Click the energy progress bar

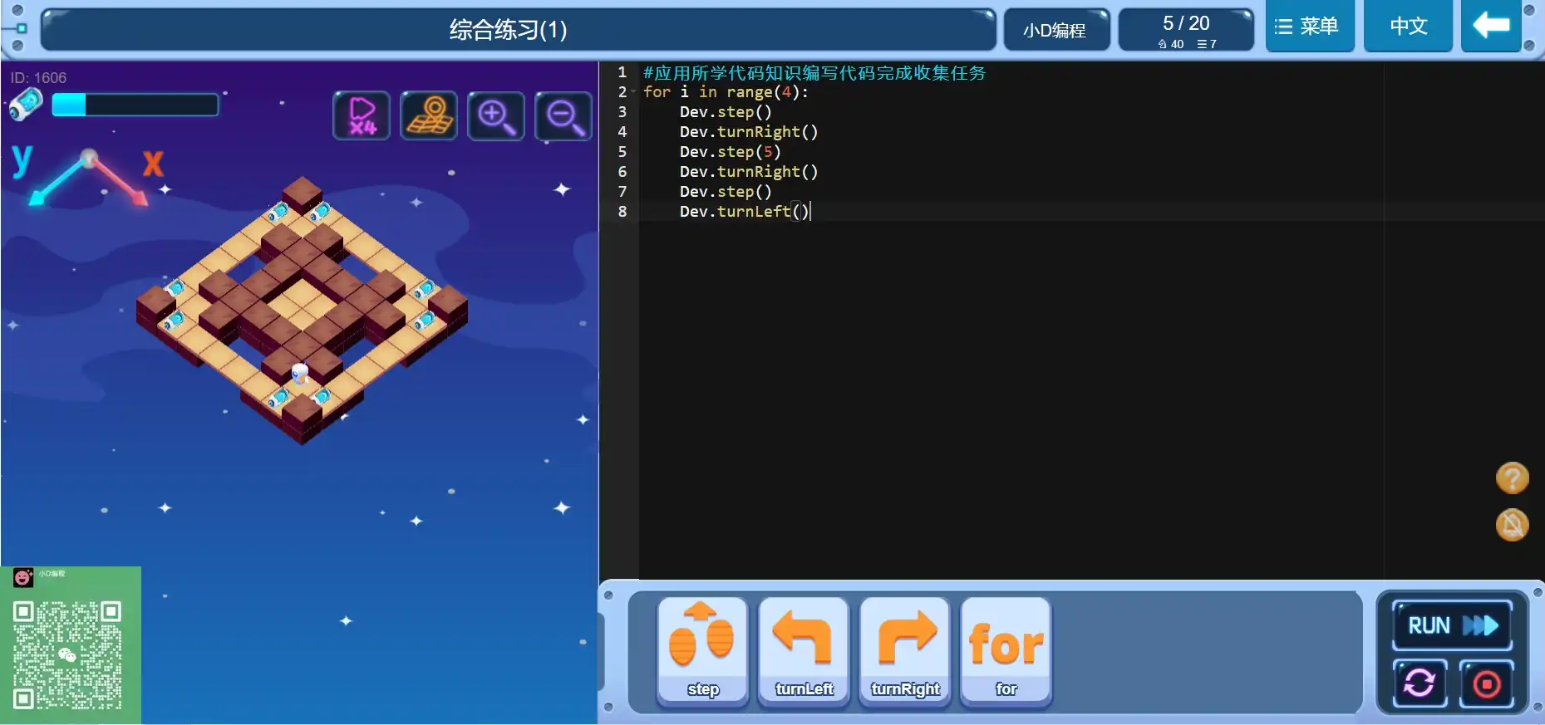pyautogui.click(x=135, y=105)
